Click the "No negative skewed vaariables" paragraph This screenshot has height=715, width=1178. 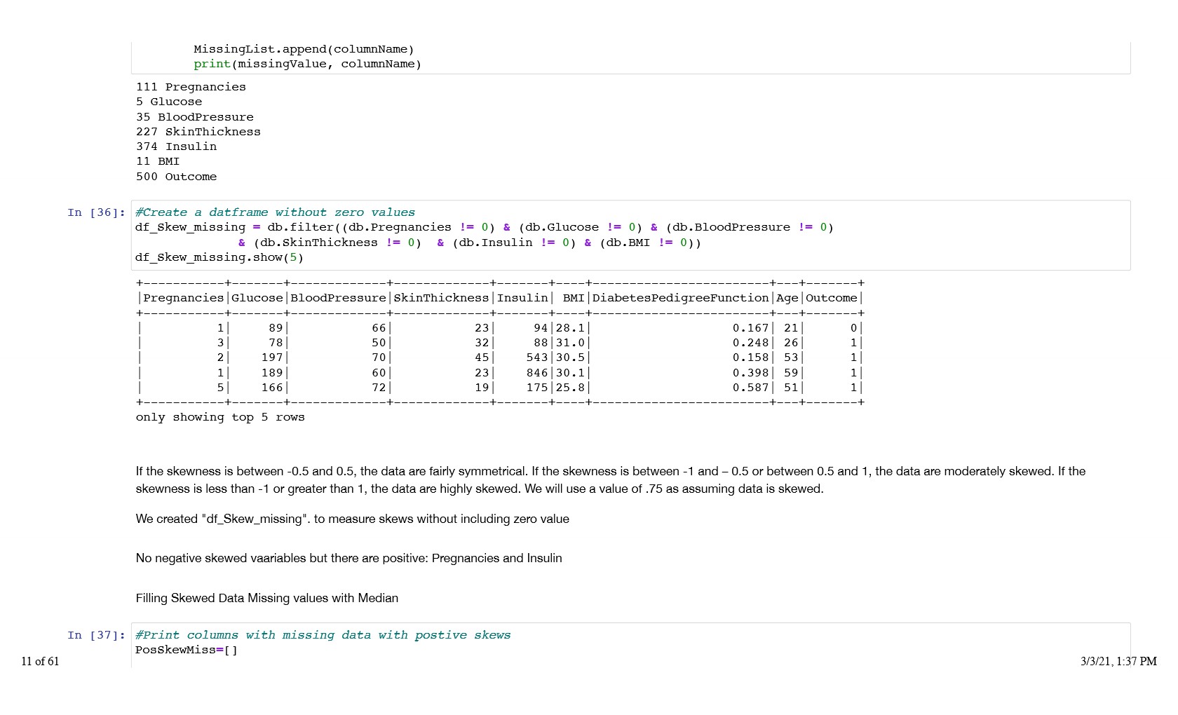pos(348,558)
